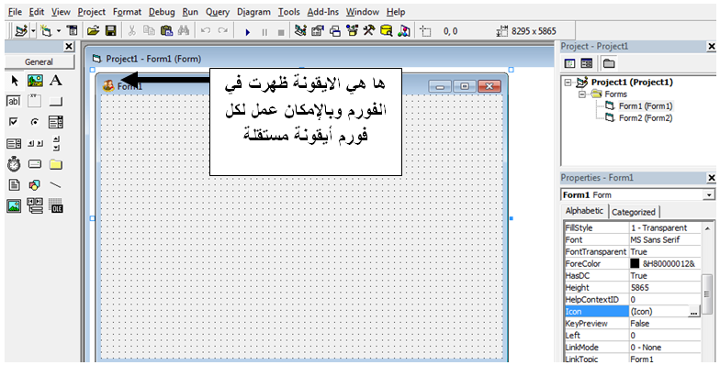
Task: Collapse the Forms folder tree node
Action: coord(582,94)
